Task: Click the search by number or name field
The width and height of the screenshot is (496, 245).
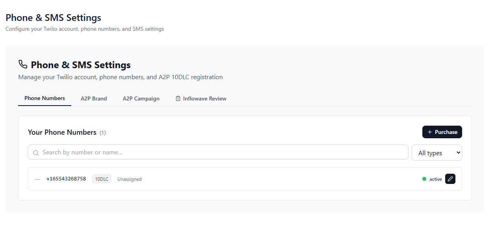Action: pos(218,152)
